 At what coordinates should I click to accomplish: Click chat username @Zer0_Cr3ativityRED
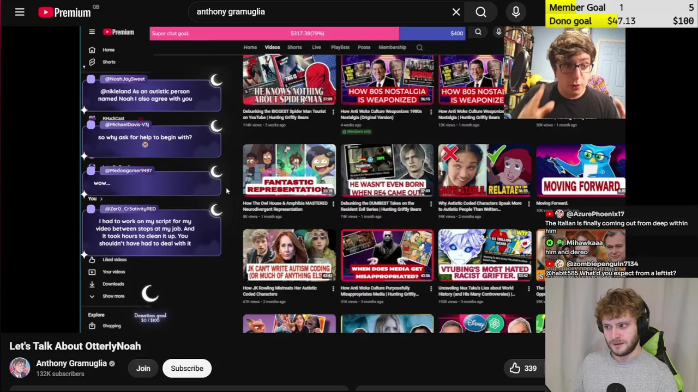tap(130, 209)
